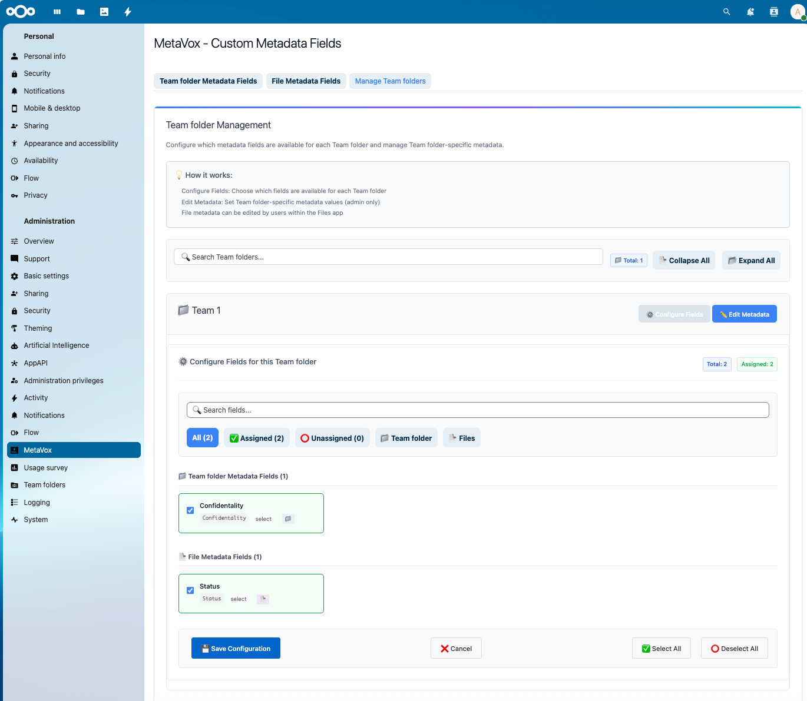The width and height of the screenshot is (807, 701).
Task: Switch to Team folder Metadata Fields tab
Action: pos(209,81)
